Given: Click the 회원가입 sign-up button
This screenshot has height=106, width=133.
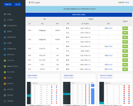Looking at the screenshot, I should tap(8, 4).
